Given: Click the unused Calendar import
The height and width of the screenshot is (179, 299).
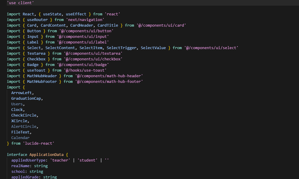Looking at the screenshot, I should click(x=21, y=138).
